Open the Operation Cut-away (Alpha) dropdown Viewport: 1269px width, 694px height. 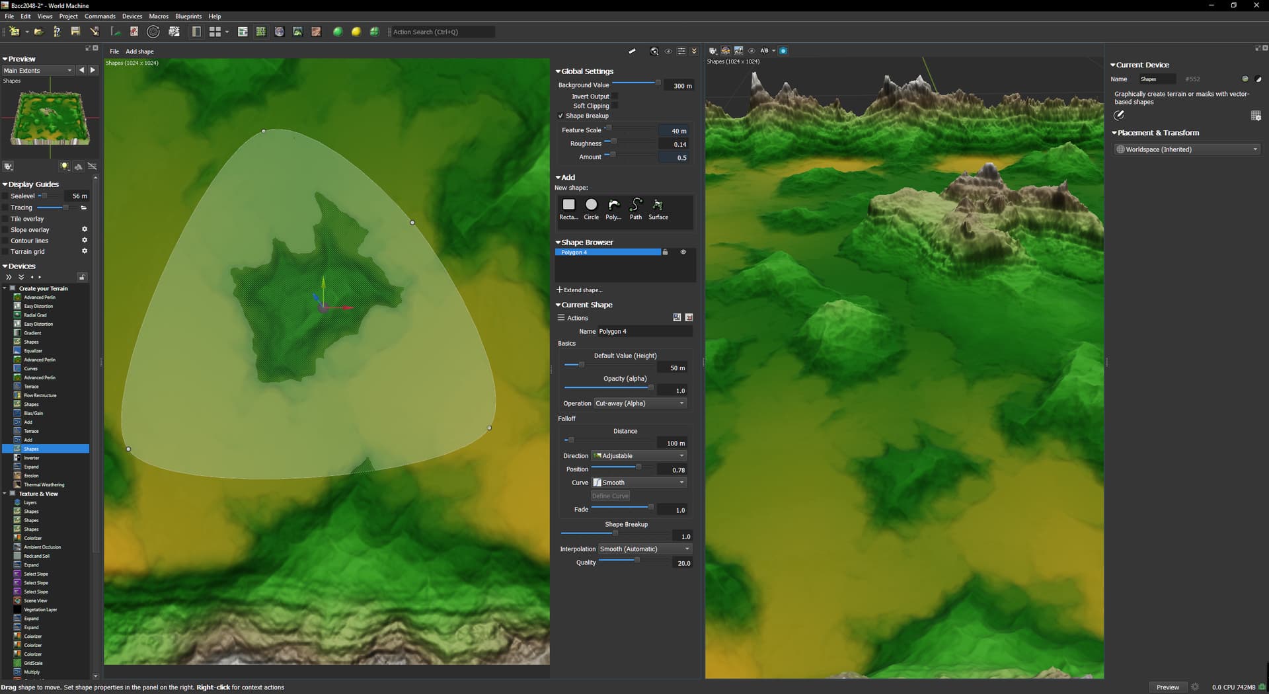(640, 403)
